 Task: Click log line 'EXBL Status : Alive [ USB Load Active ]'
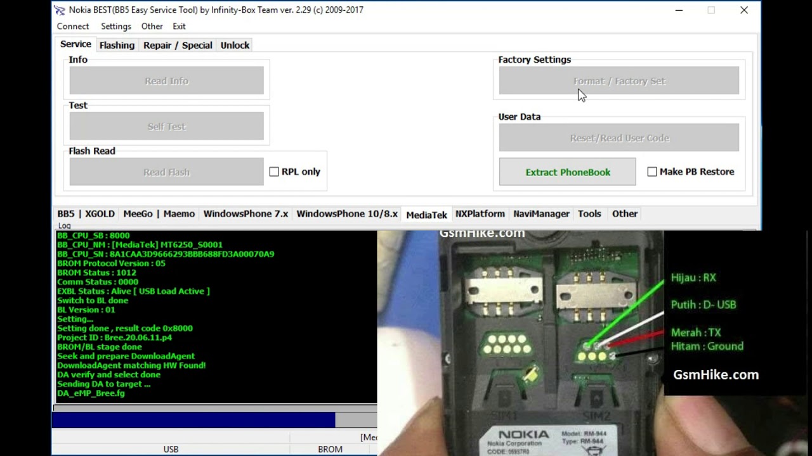[133, 291]
